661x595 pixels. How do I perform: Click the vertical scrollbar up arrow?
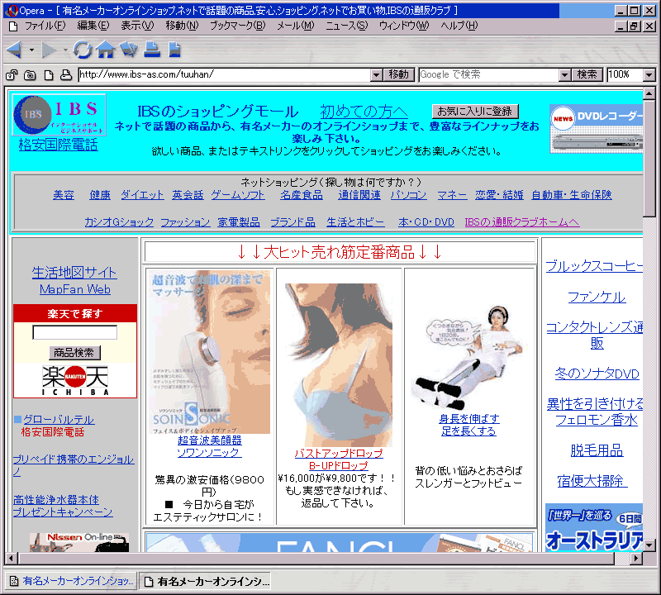click(649, 93)
